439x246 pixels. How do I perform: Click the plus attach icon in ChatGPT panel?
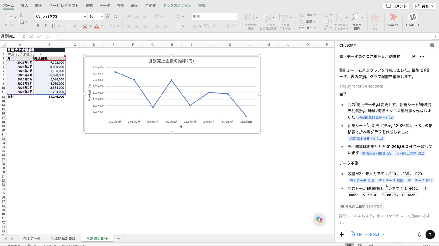pyautogui.click(x=342, y=234)
